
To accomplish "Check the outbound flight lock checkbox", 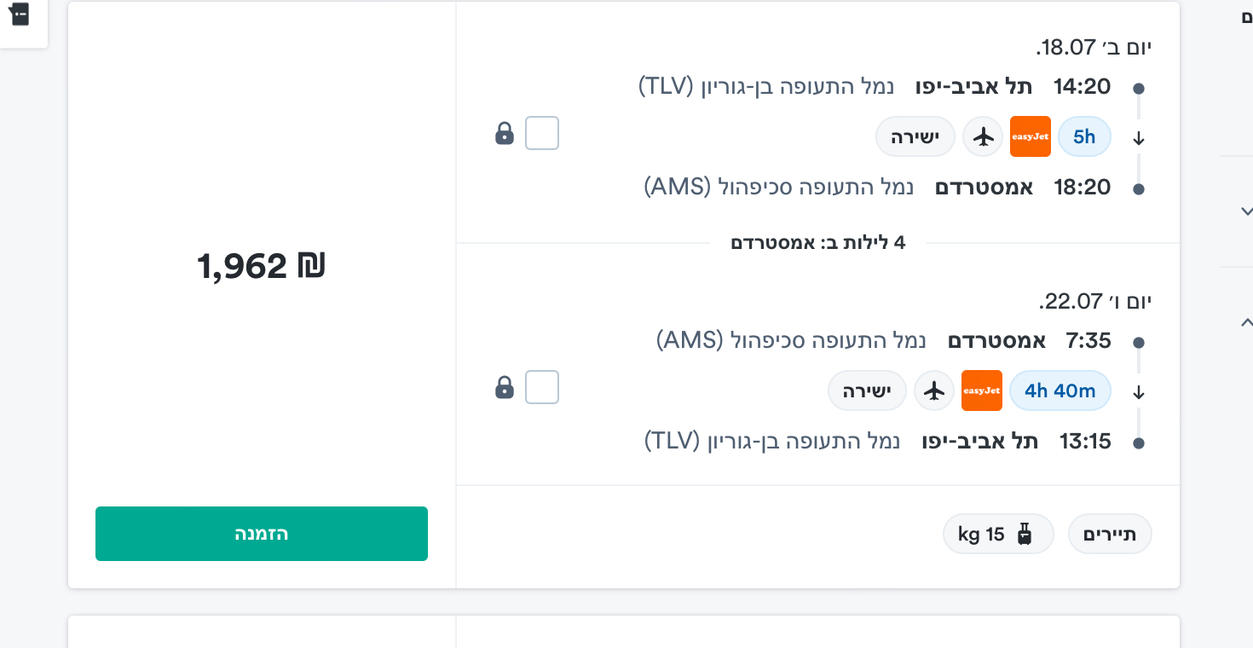I will coord(542,134).
